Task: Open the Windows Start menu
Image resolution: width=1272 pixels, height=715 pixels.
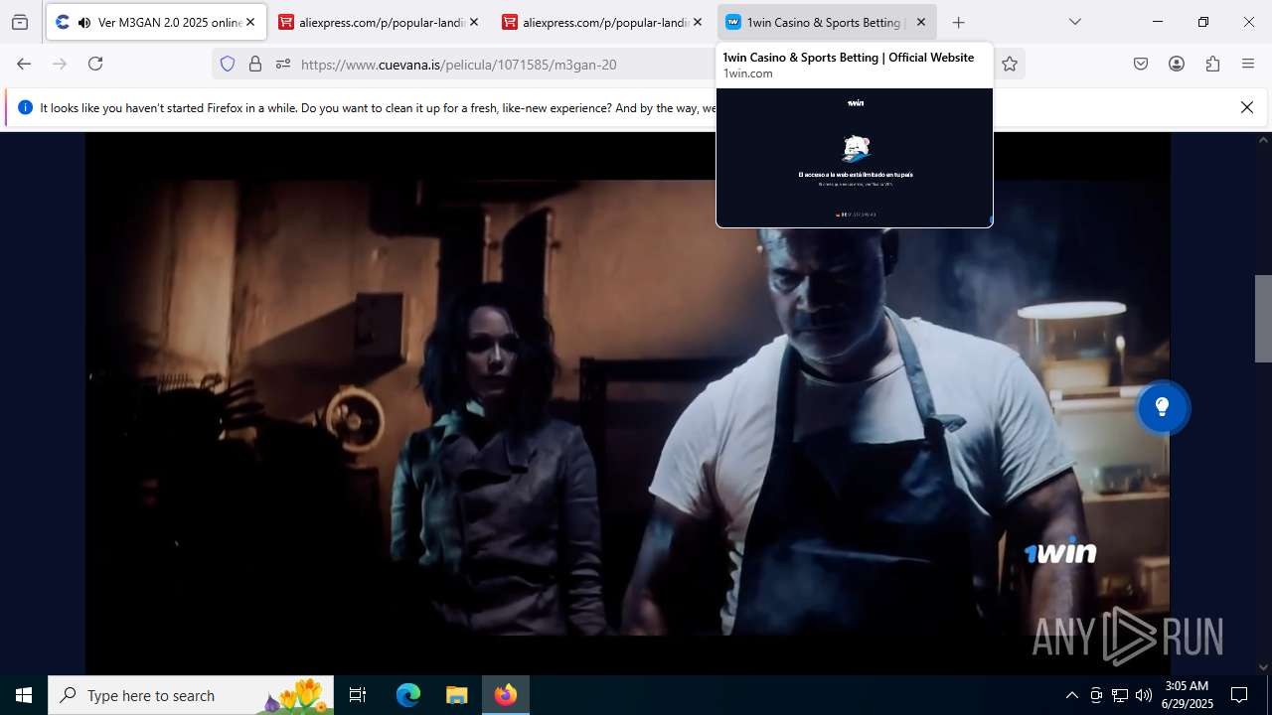Action: click(24, 695)
